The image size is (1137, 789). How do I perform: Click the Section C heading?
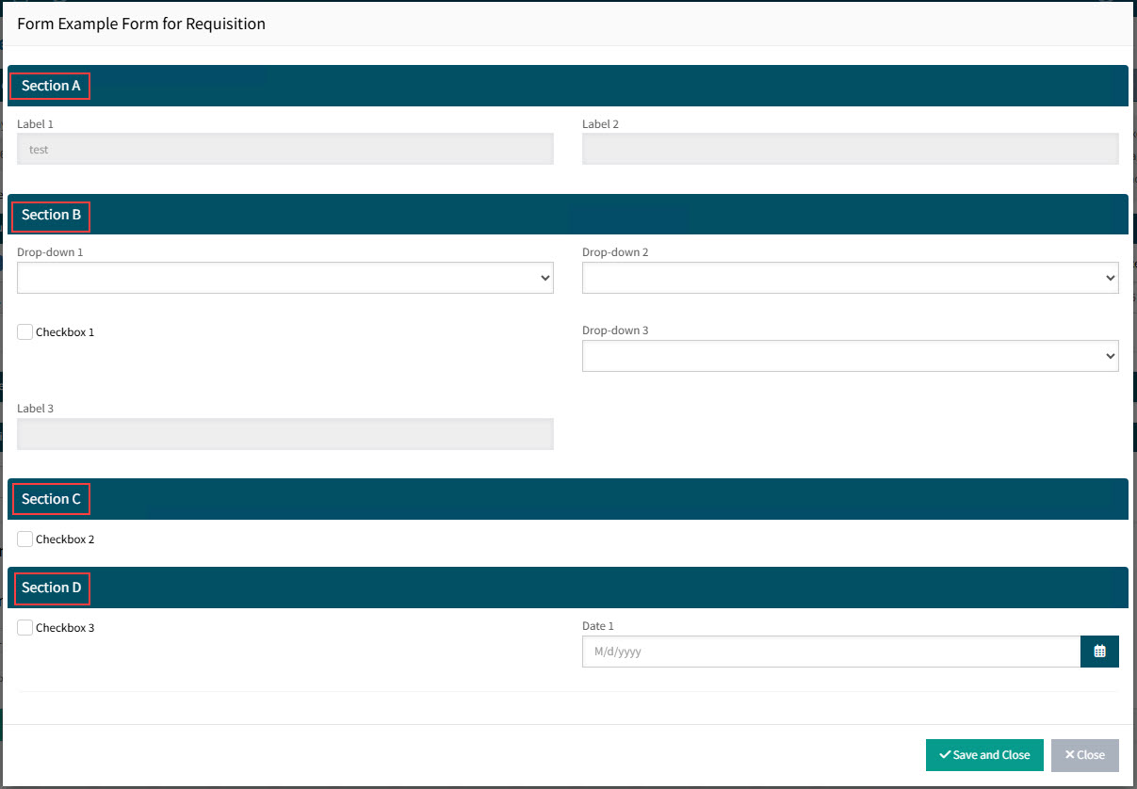(x=51, y=499)
